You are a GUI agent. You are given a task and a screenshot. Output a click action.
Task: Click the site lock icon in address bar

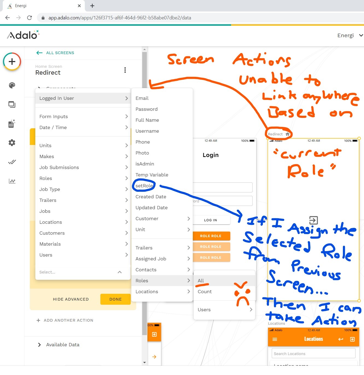coord(43,18)
